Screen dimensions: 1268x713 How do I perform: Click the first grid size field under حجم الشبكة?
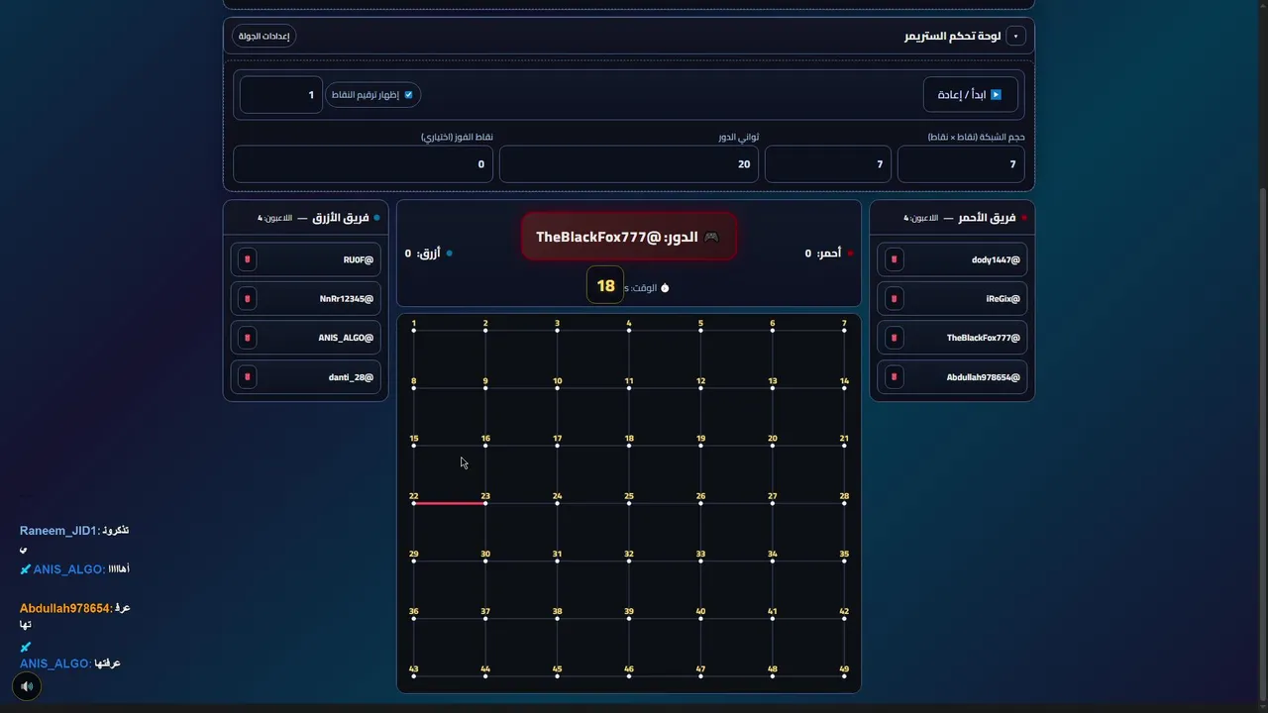coord(961,164)
